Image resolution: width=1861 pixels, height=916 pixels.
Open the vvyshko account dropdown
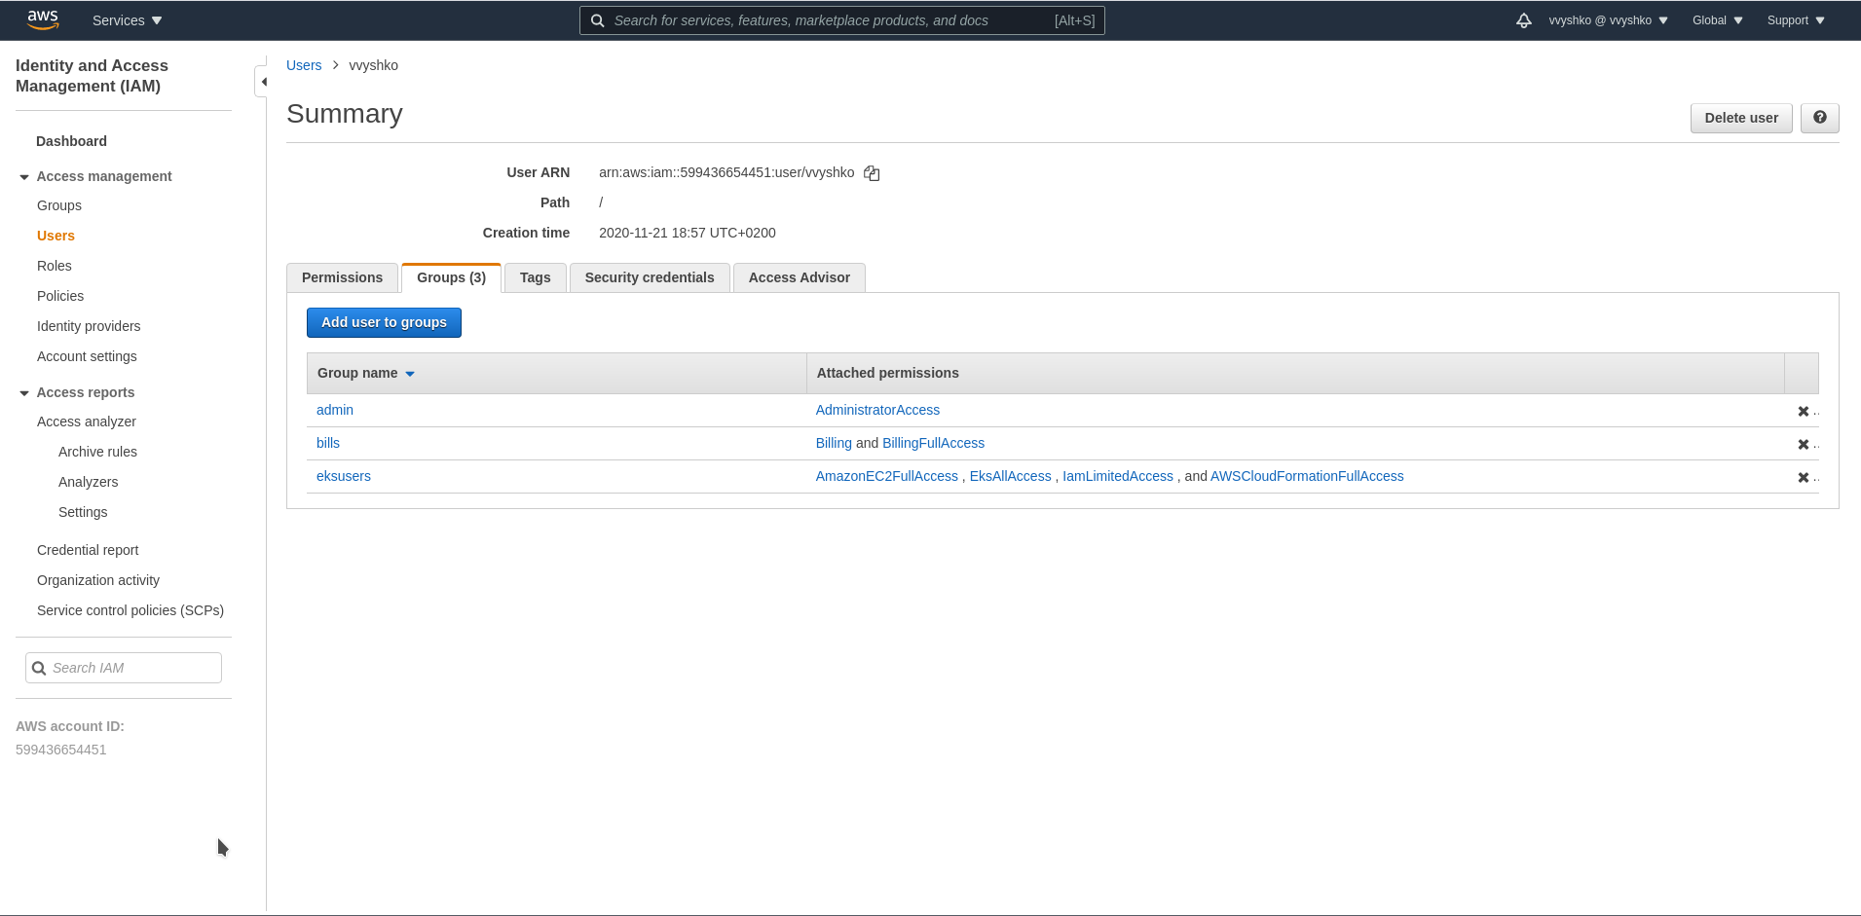1608,20
